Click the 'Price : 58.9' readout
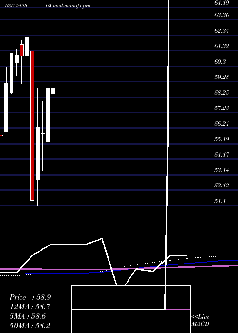This screenshot has width=238, height=333. point(30,297)
